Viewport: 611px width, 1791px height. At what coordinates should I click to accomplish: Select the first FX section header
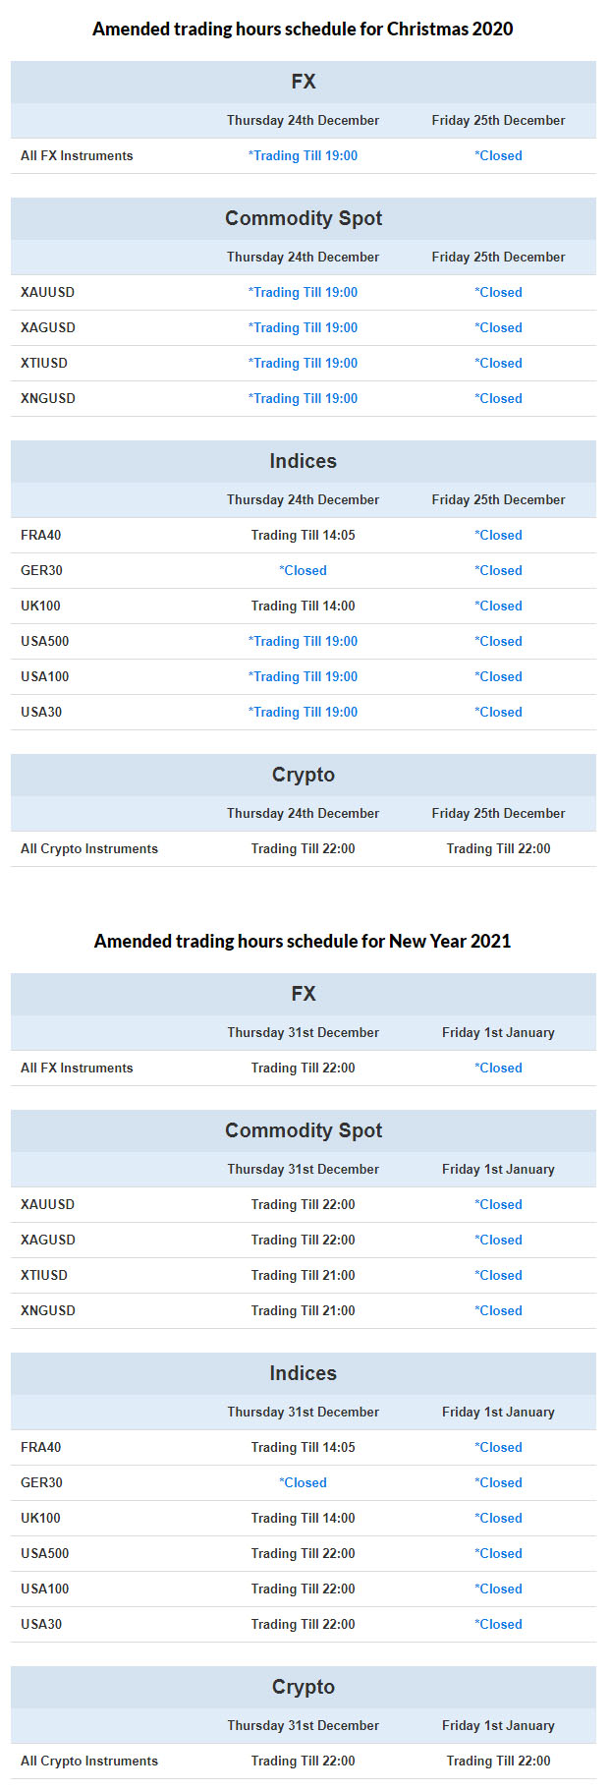[x=304, y=82]
